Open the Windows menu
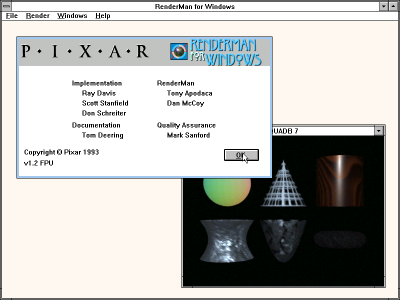The image size is (400, 300). (x=72, y=15)
